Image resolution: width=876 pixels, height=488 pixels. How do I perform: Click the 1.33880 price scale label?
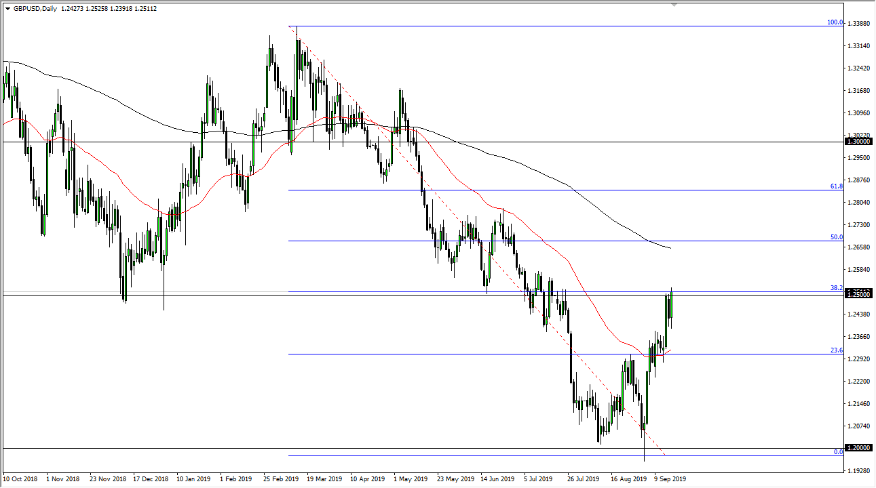(859, 24)
